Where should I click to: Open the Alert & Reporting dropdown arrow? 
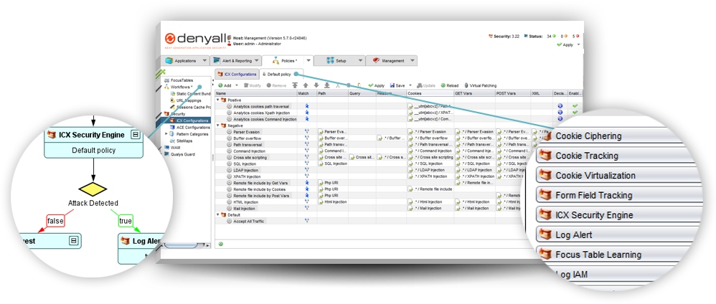[x=256, y=61]
